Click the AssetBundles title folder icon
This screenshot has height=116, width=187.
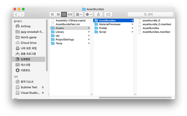84,9
